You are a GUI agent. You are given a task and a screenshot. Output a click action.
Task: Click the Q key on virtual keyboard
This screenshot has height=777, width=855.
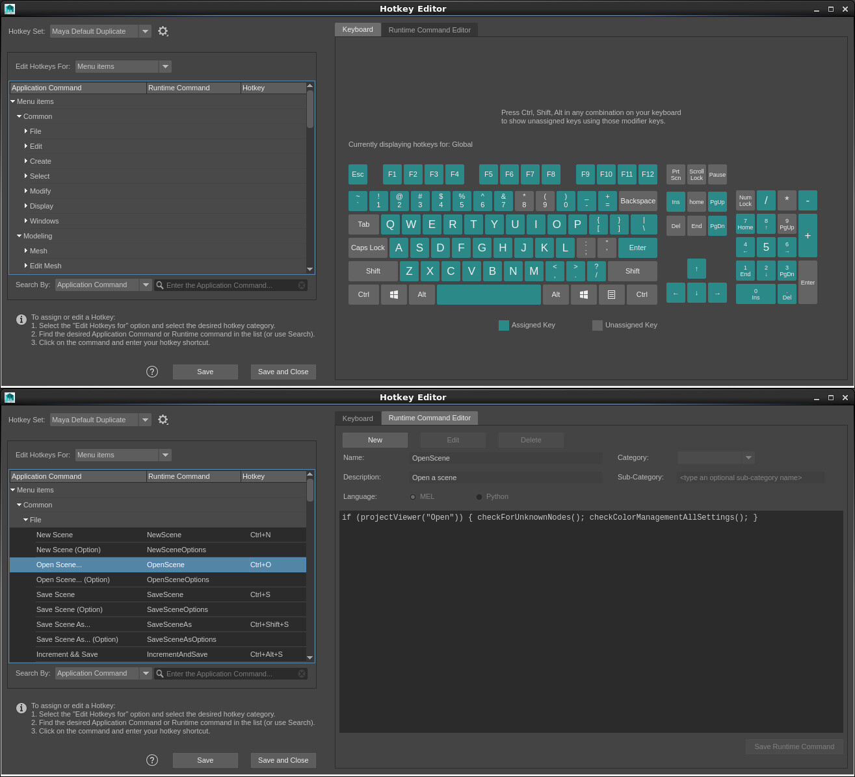(390, 224)
